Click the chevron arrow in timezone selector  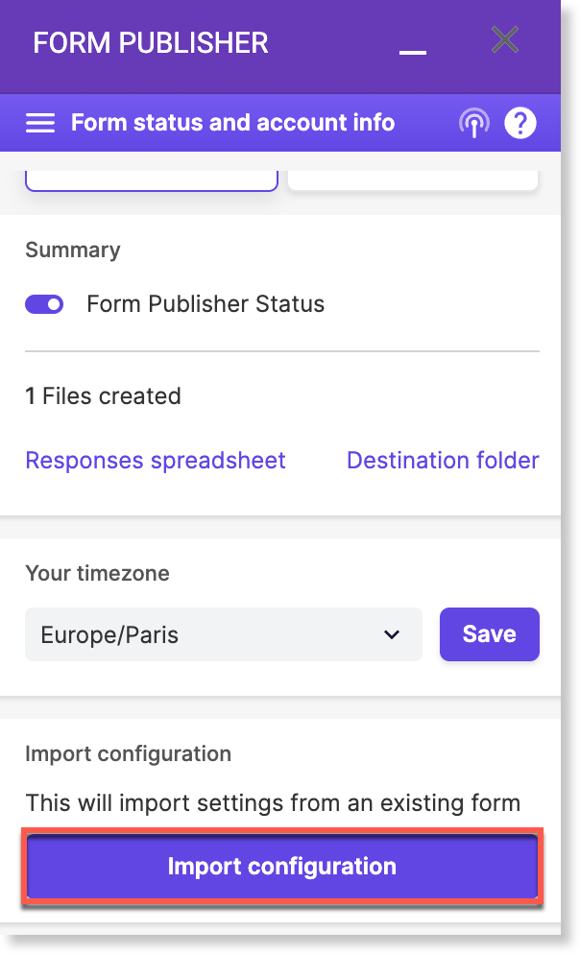[x=392, y=634]
